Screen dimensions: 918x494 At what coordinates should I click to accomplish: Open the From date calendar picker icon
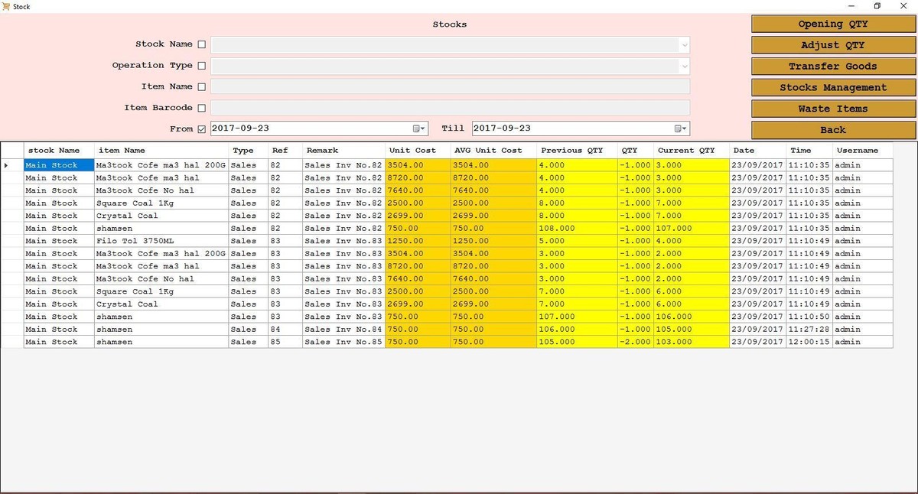tap(416, 128)
